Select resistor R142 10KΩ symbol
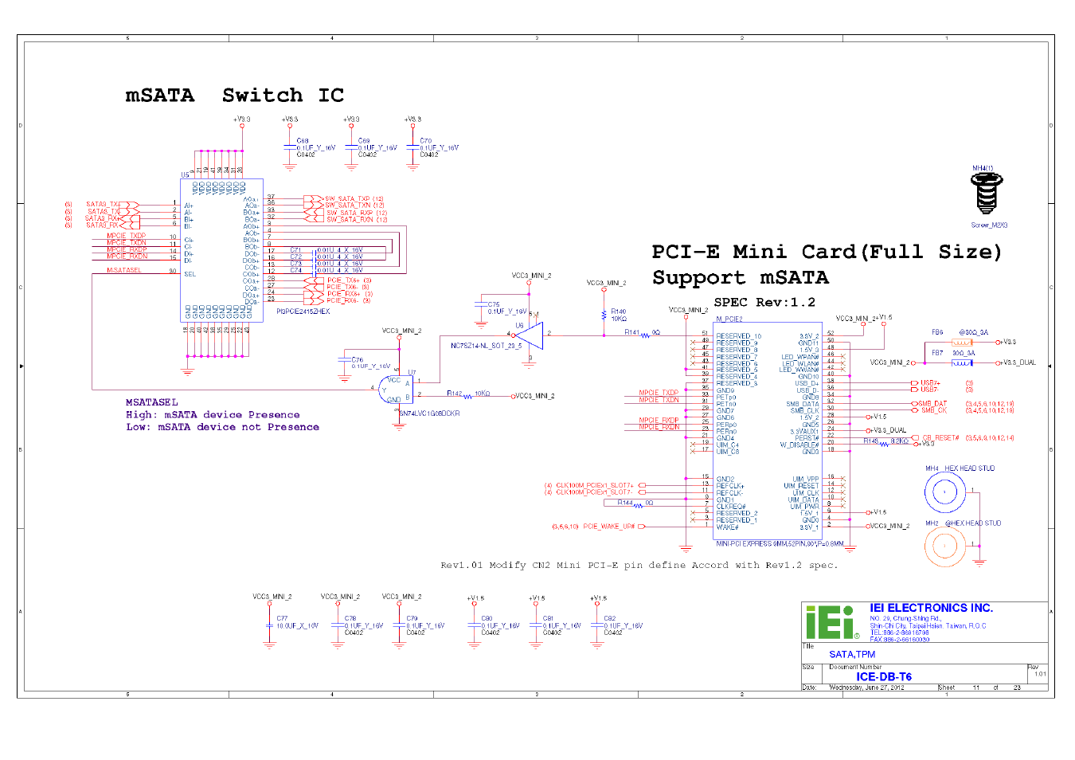The image size is (1075, 760). point(468,396)
